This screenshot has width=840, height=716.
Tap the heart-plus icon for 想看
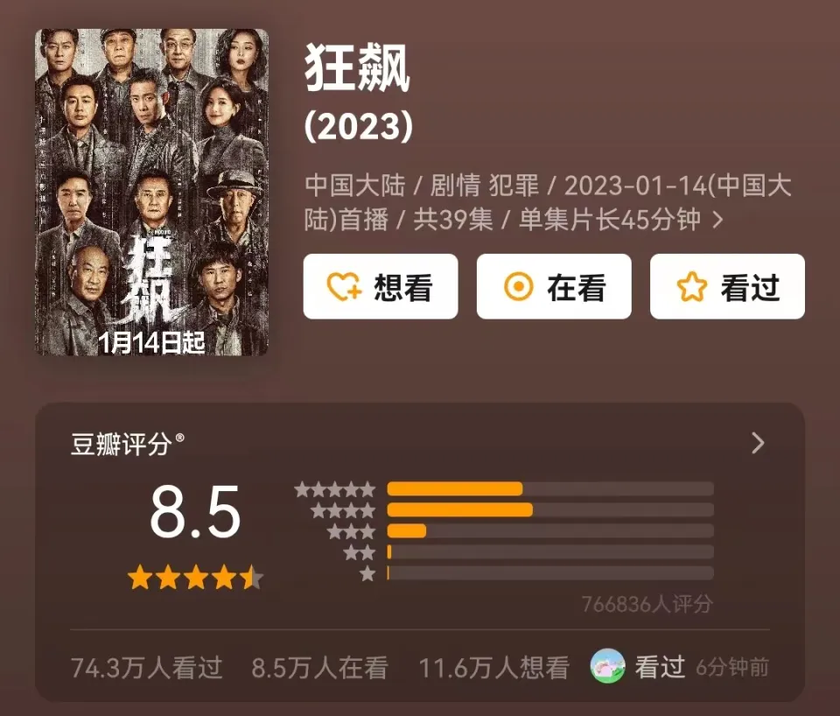(344, 287)
